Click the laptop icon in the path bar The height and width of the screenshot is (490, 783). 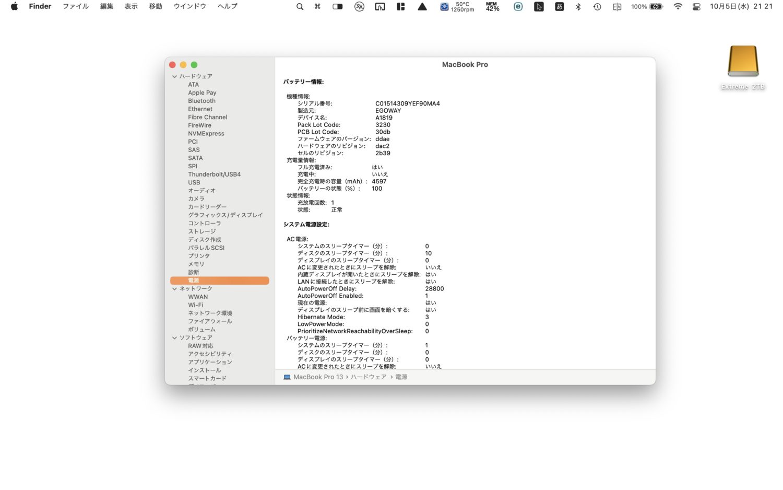coord(287,377)
